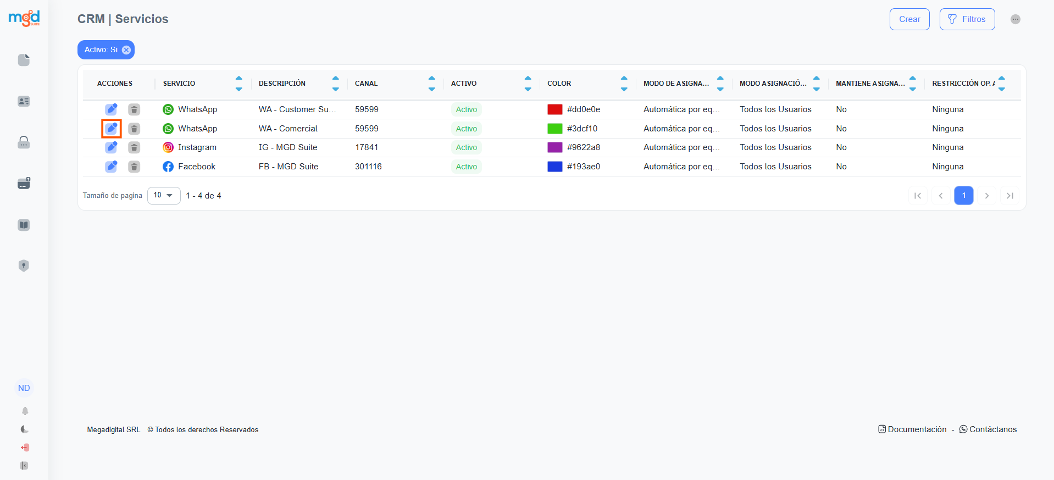Open the page size dropdown
Screen dimensions: 1054x480
tap(164, 195)
